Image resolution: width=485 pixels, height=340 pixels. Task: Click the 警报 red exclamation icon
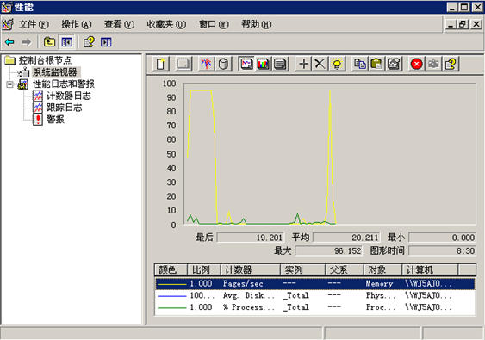click(x=38, y=120)
